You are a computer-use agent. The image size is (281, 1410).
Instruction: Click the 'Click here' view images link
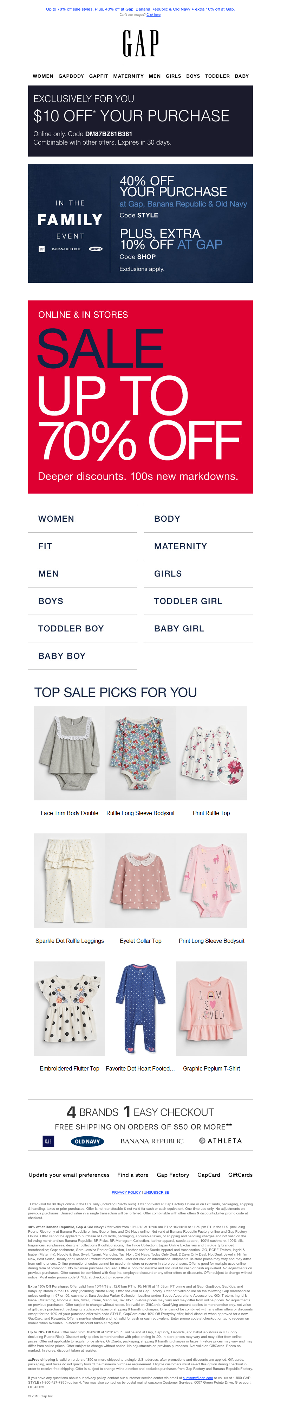[x=153, y=15]
